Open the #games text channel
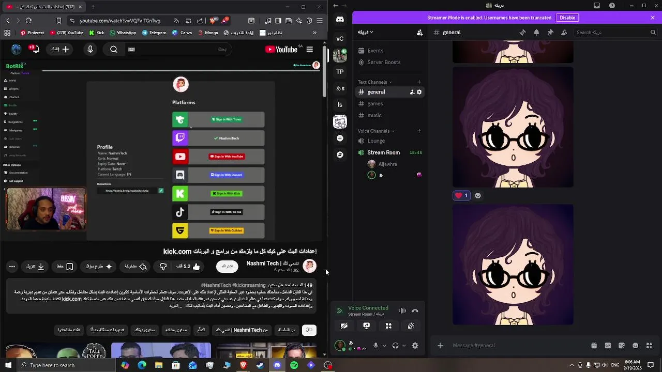 pos(390,103)
